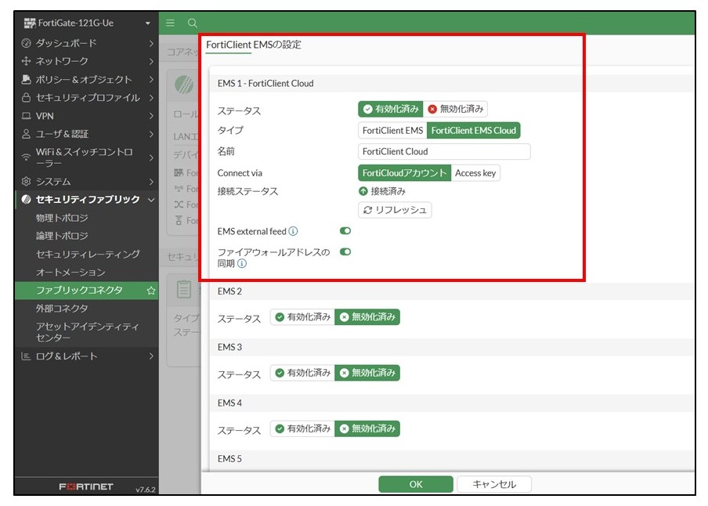708x506 pixels.
Task: Click the EMS 1 - FortiClient Cloud section header
Action: (x=452, y=84)
